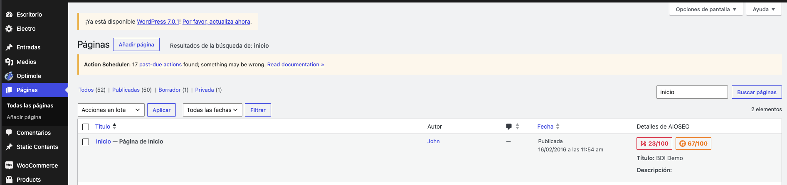
Task: Expand the Acciones en lote dropdown
Action: 111,110
